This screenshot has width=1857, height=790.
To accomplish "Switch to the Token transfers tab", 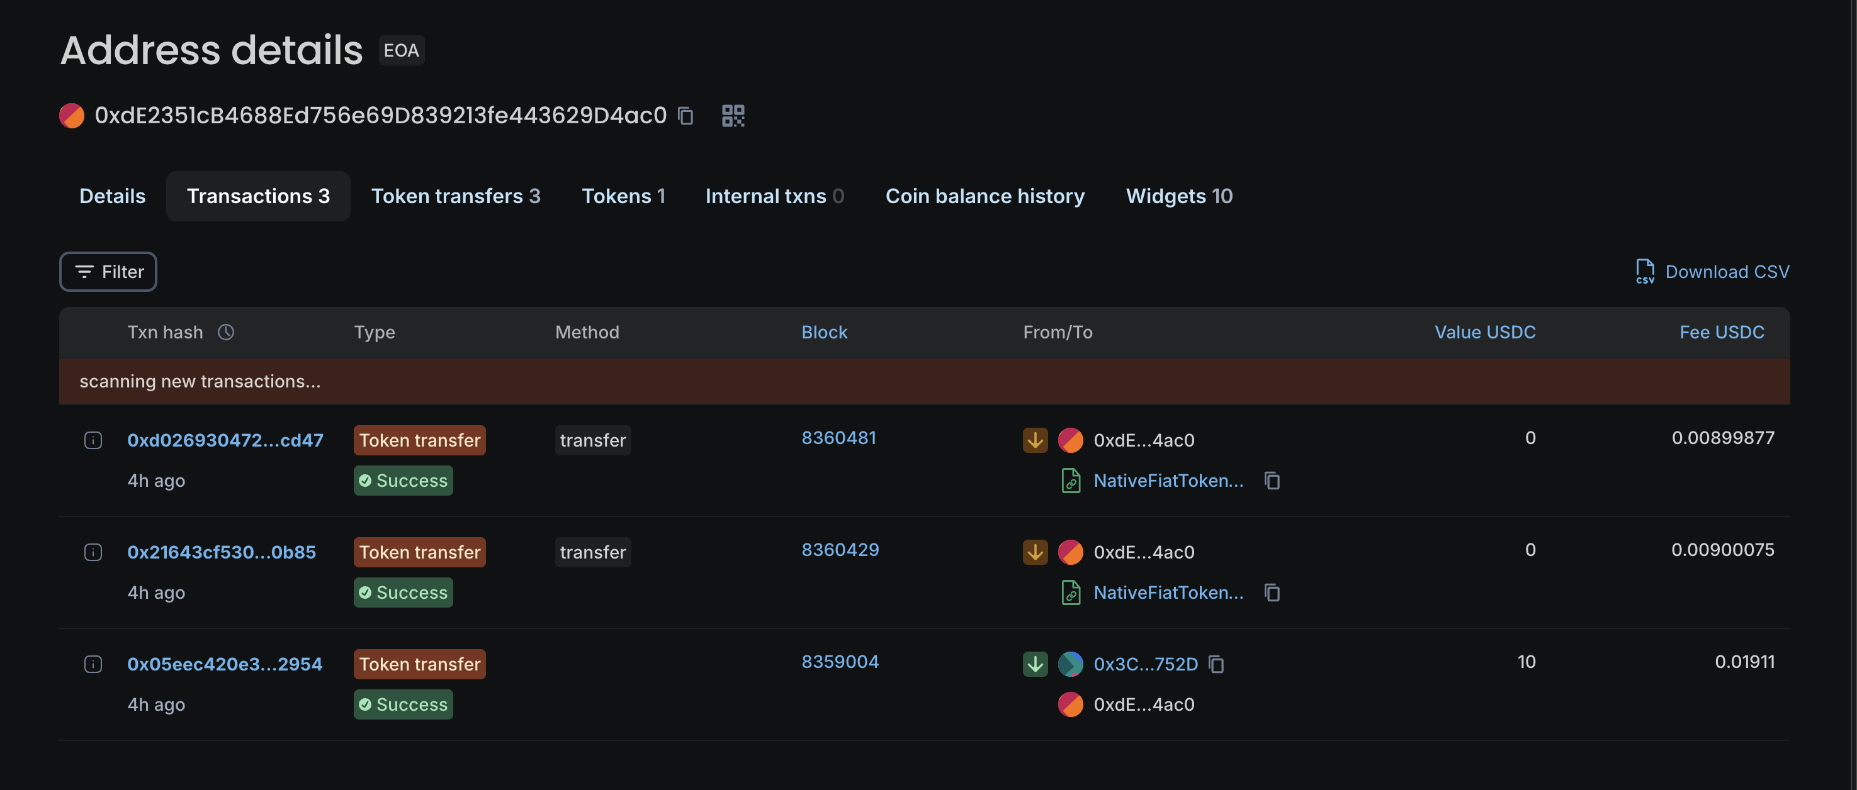I will [455, 196].
